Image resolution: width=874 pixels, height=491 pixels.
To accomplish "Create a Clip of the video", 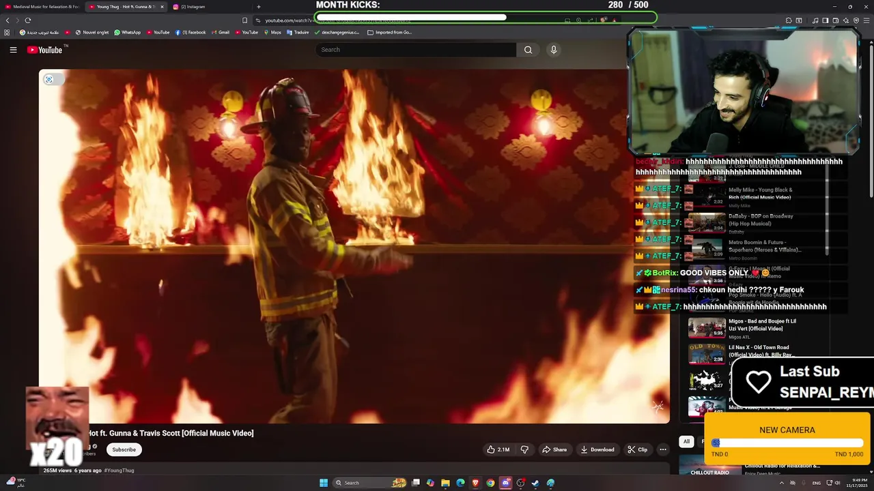I will (638, 449).
